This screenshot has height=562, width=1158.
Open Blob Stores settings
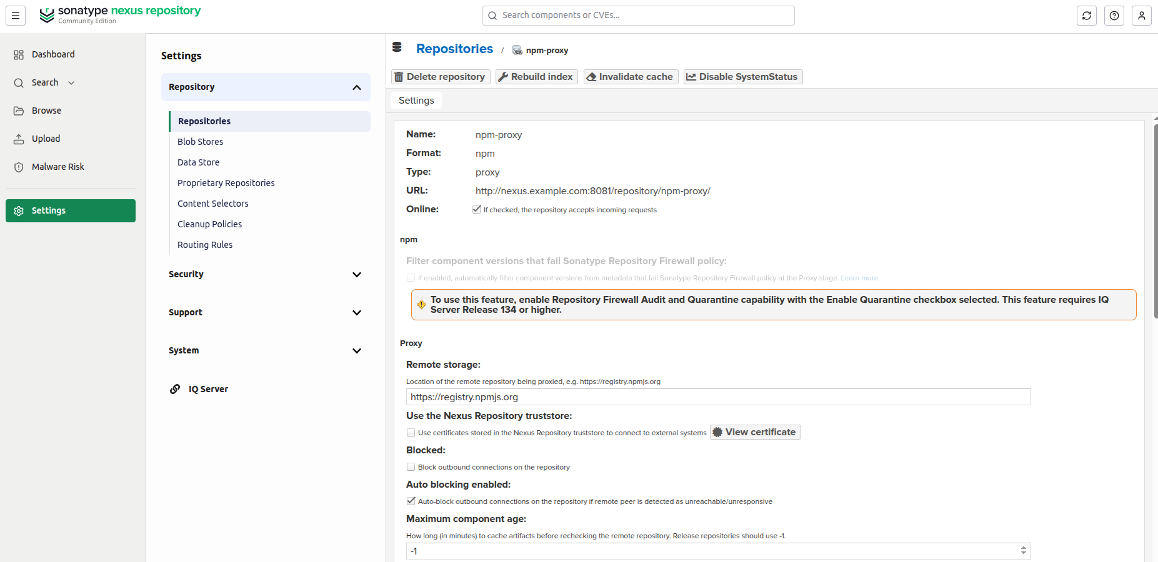200,142
